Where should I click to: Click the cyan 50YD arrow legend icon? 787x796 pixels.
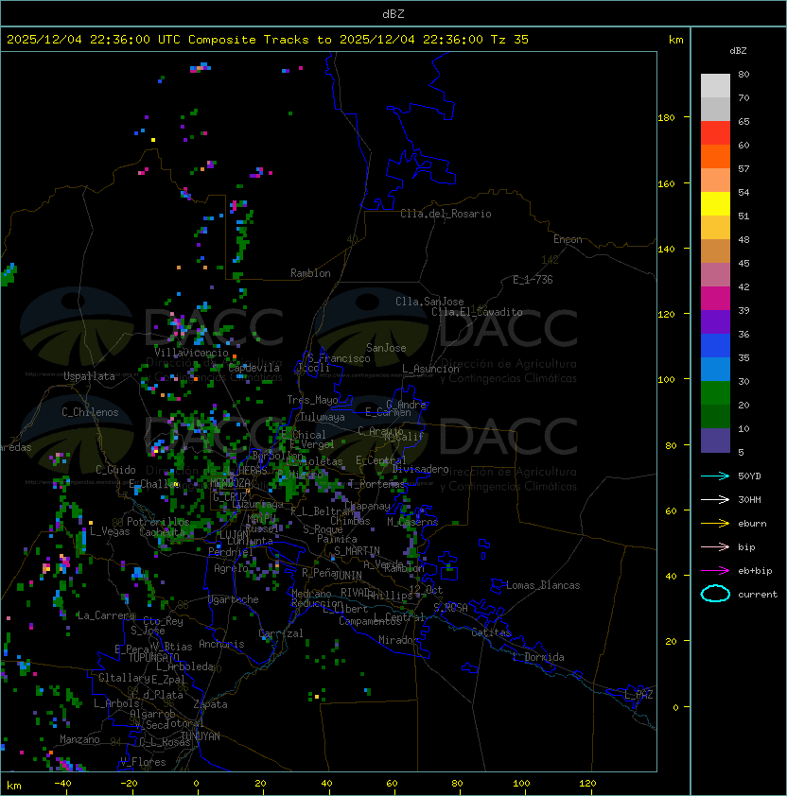715,476
